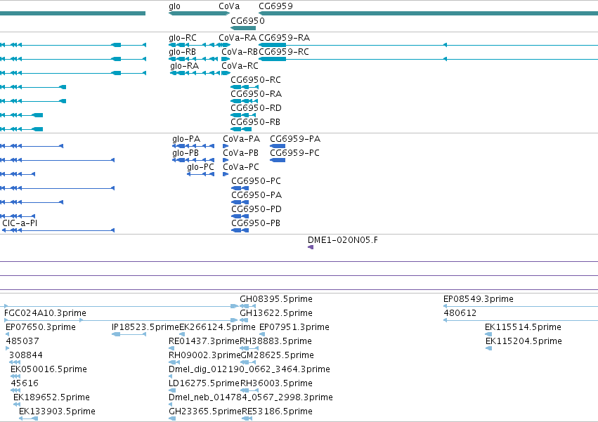Select transcript label glo-RC
The image size is (598, 422).
click(x=183, y=38)
